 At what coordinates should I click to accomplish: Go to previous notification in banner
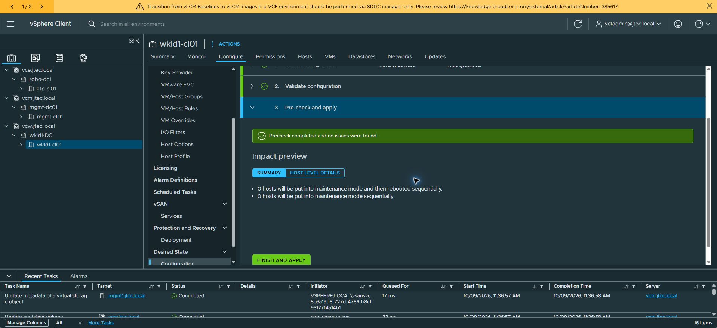12,6
